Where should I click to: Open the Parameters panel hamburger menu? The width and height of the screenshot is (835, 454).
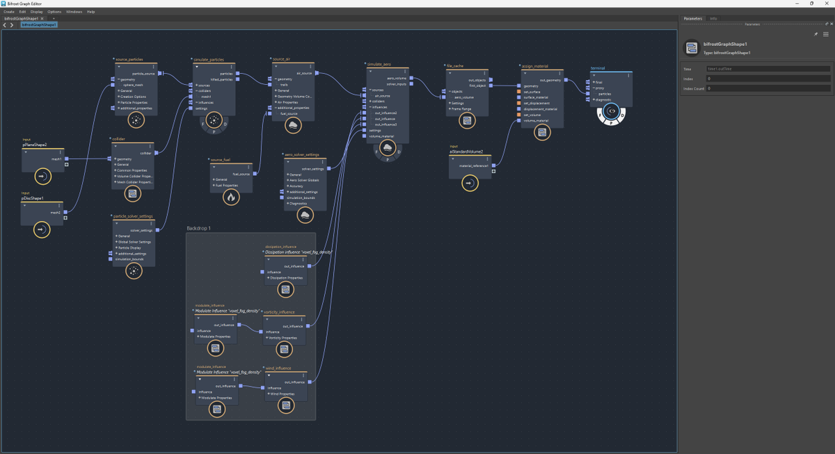[826, 34]
